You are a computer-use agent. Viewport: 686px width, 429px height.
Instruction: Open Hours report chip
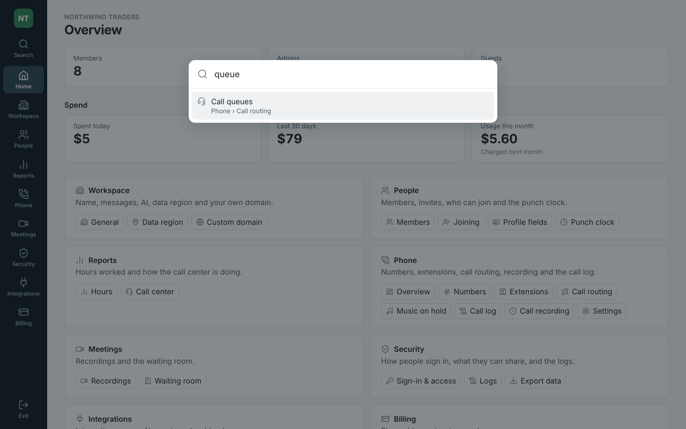pyautogui.click(x=96, y=292)
